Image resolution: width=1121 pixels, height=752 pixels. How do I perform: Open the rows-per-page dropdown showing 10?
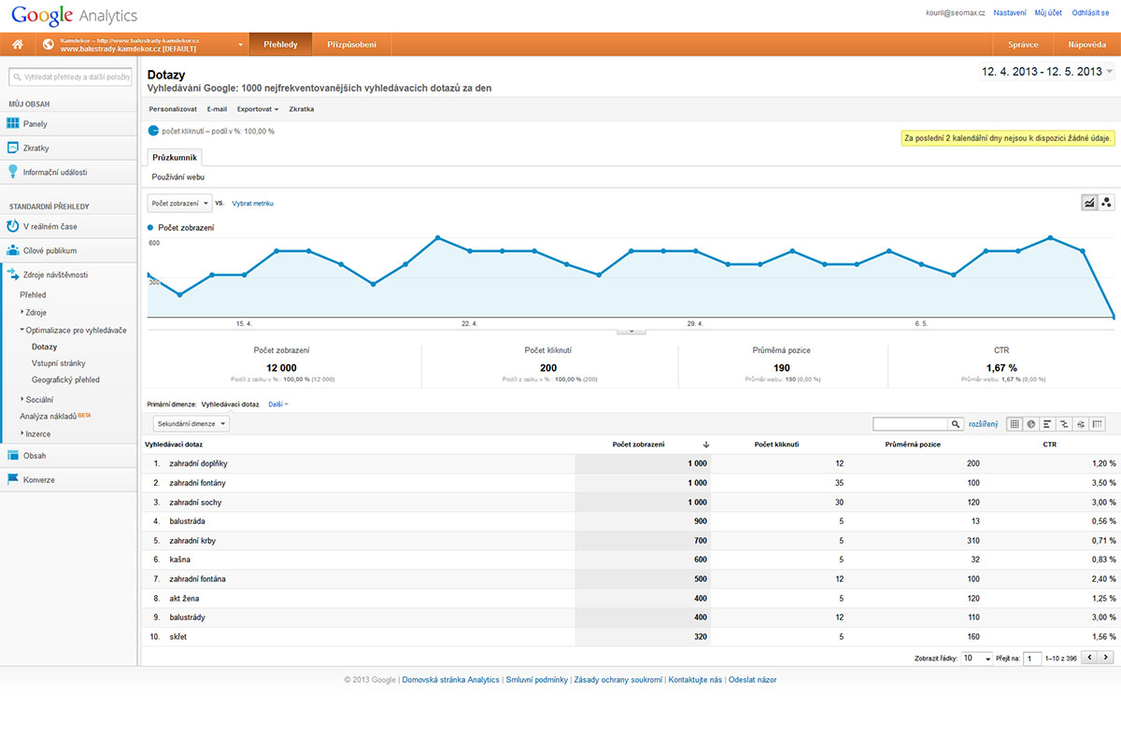(x=977, y=659)
